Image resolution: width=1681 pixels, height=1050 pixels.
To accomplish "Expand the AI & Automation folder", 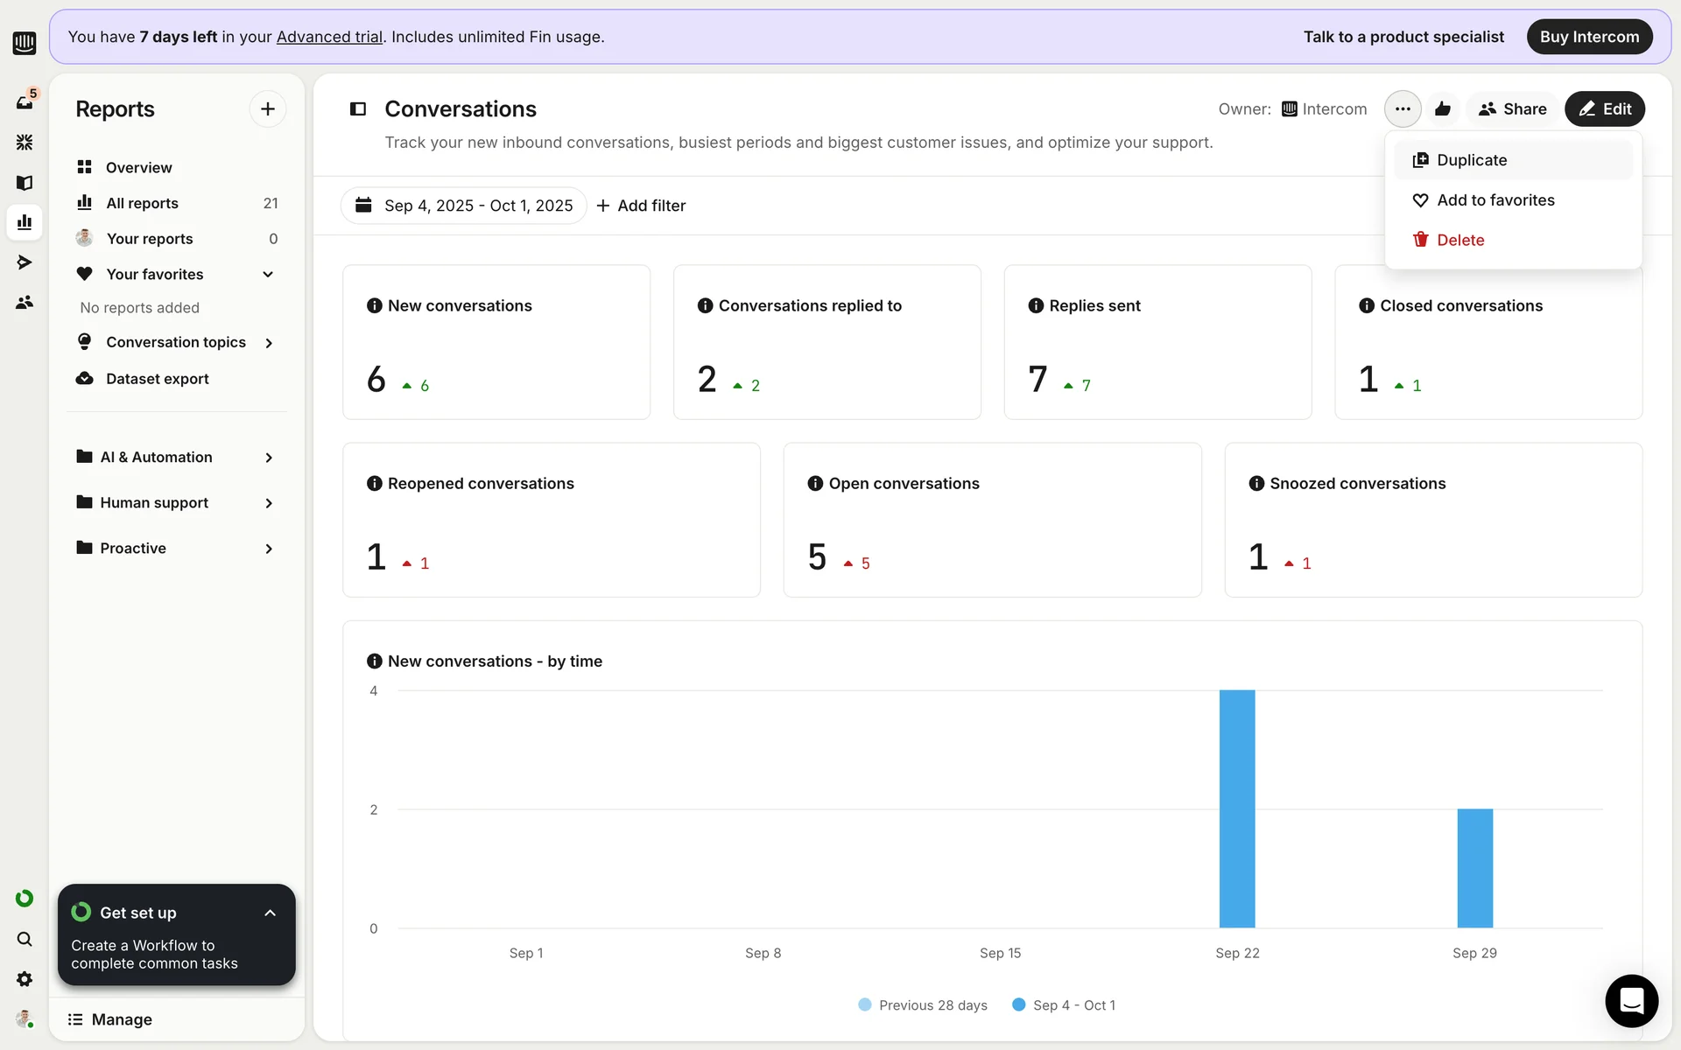I will pos(269,458).
